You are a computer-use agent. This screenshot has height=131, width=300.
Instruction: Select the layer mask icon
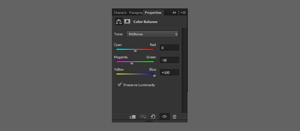coord(127,22)
